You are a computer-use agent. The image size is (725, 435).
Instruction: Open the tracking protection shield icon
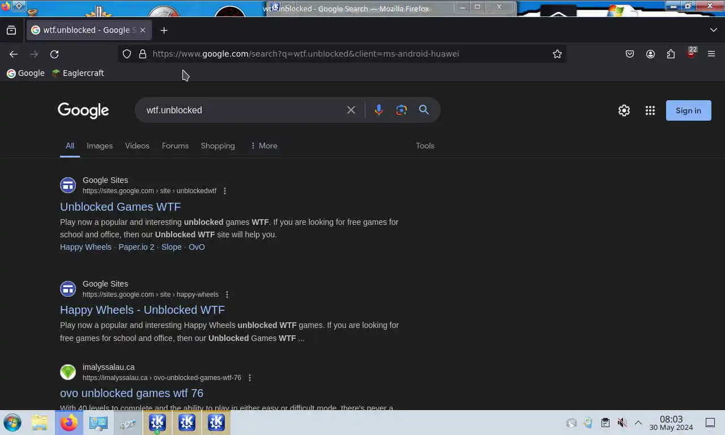coord(127,54)
